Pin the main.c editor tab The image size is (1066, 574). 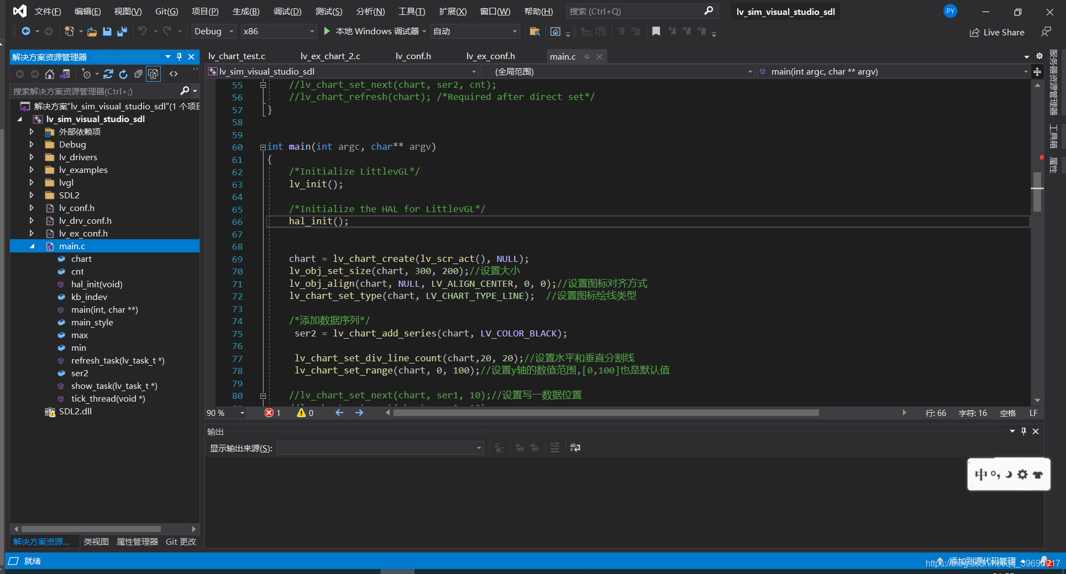coord(587,57)
